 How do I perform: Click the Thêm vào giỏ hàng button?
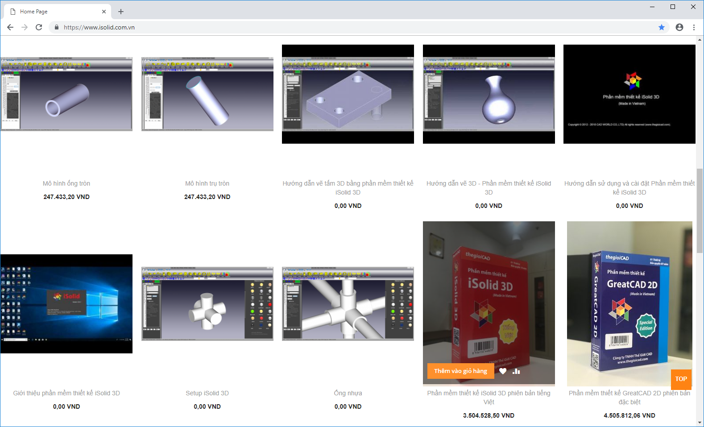[460, 371]
